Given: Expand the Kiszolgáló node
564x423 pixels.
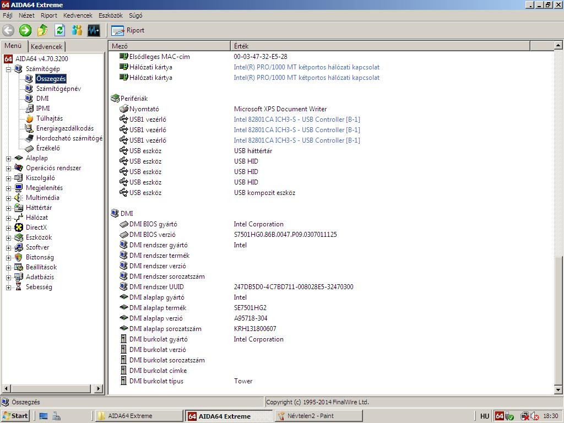Looking at the screenshot, I should [9, 178].
